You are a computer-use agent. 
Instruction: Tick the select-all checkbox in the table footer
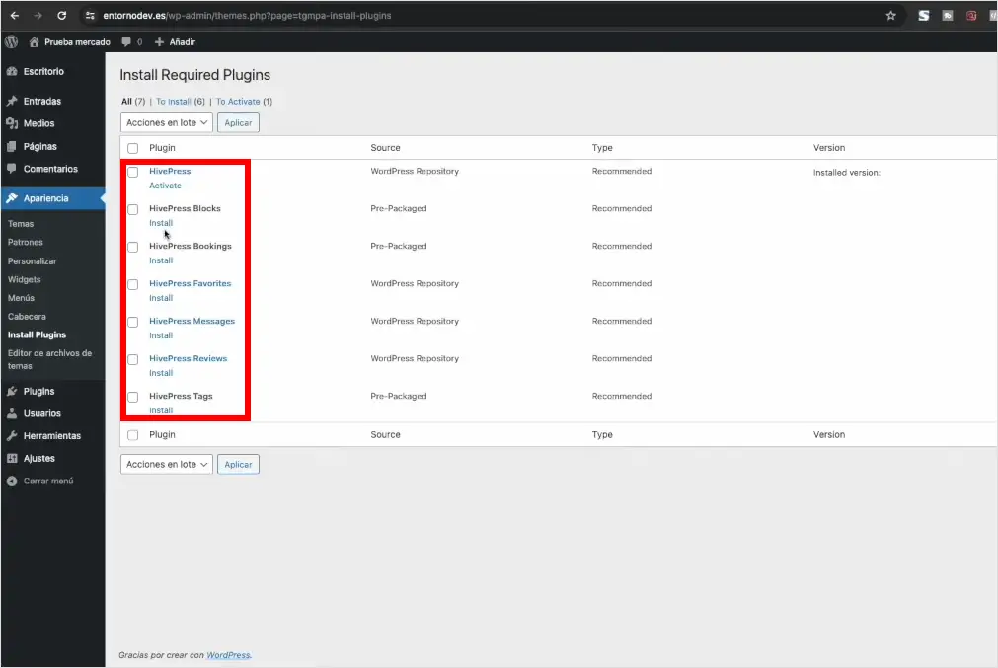132,435
